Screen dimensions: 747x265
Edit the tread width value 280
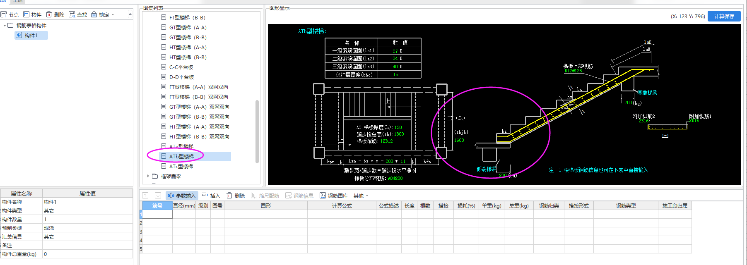click(389, 161)
